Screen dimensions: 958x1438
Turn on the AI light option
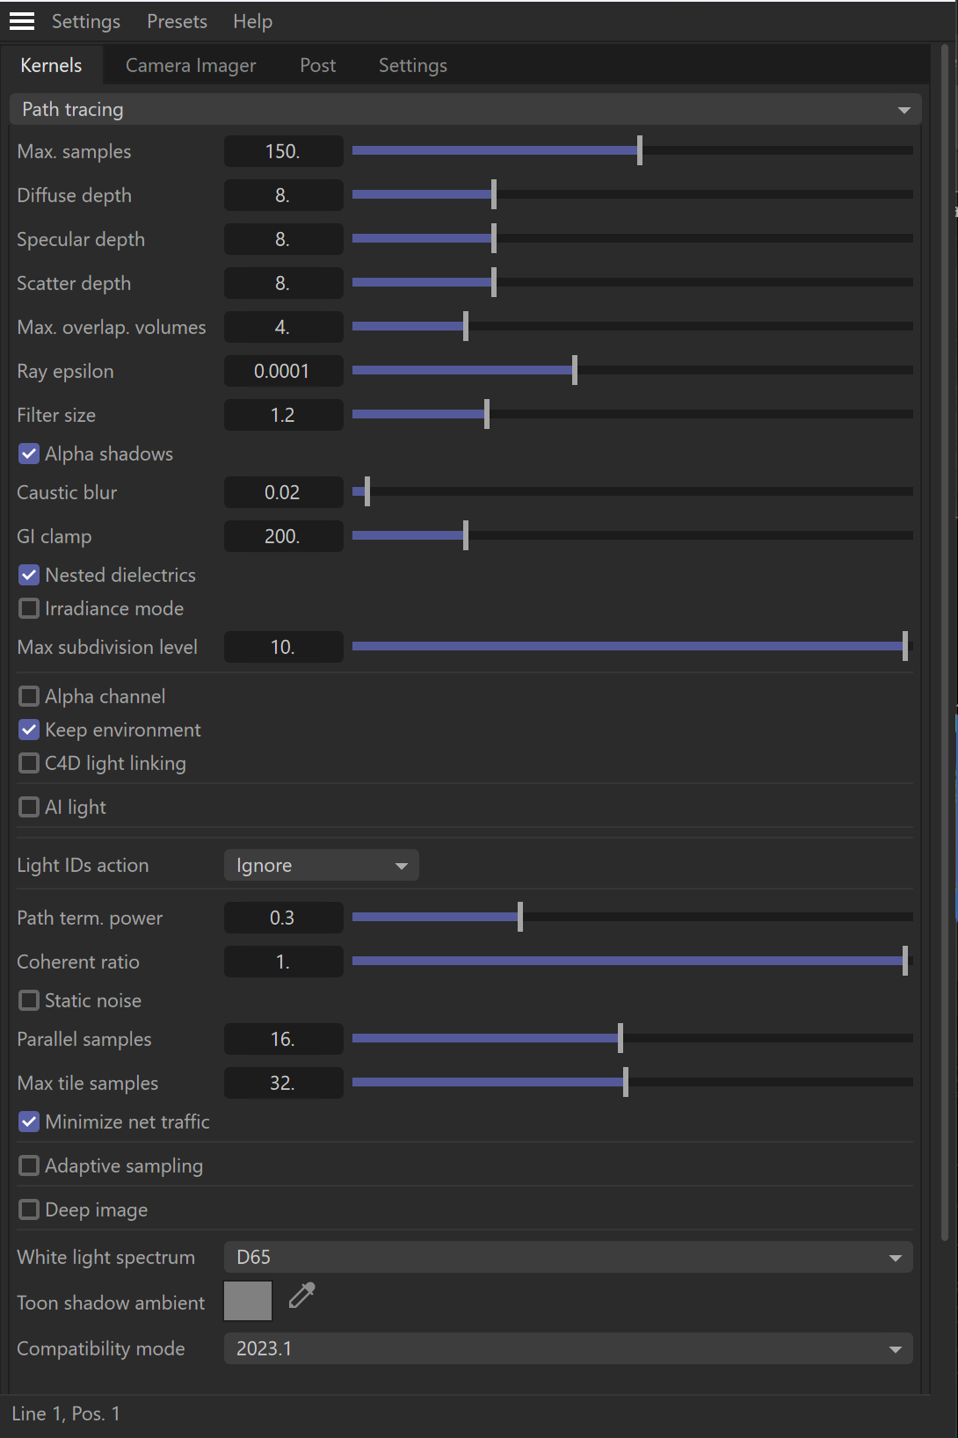(29, 807)
